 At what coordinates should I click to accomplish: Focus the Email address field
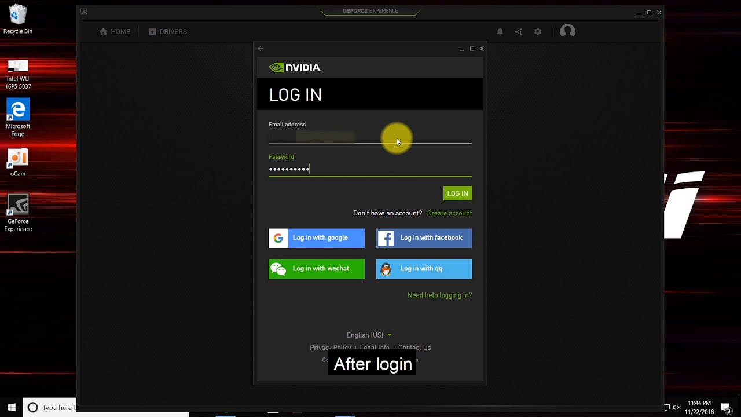(370, 137)
